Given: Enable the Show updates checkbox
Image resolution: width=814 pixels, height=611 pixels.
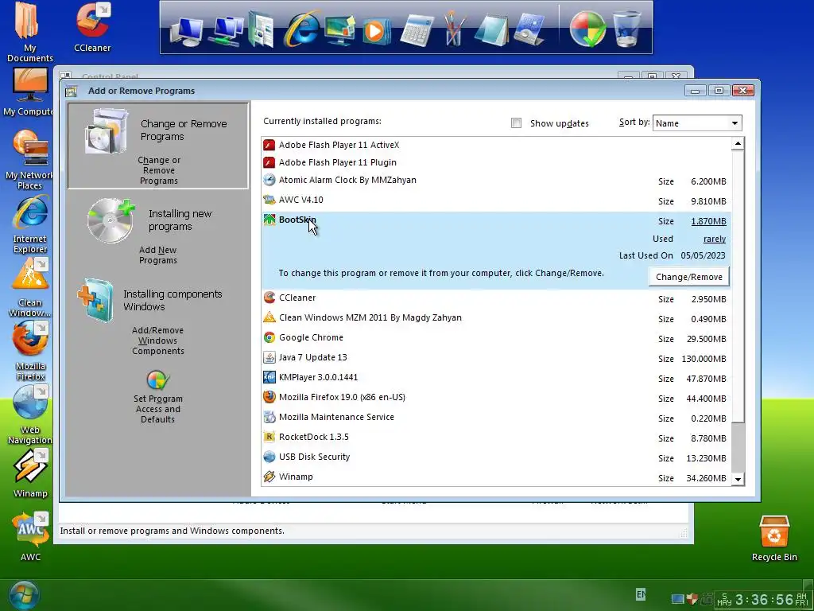Looking at the screenshot, I should [516, 123].
